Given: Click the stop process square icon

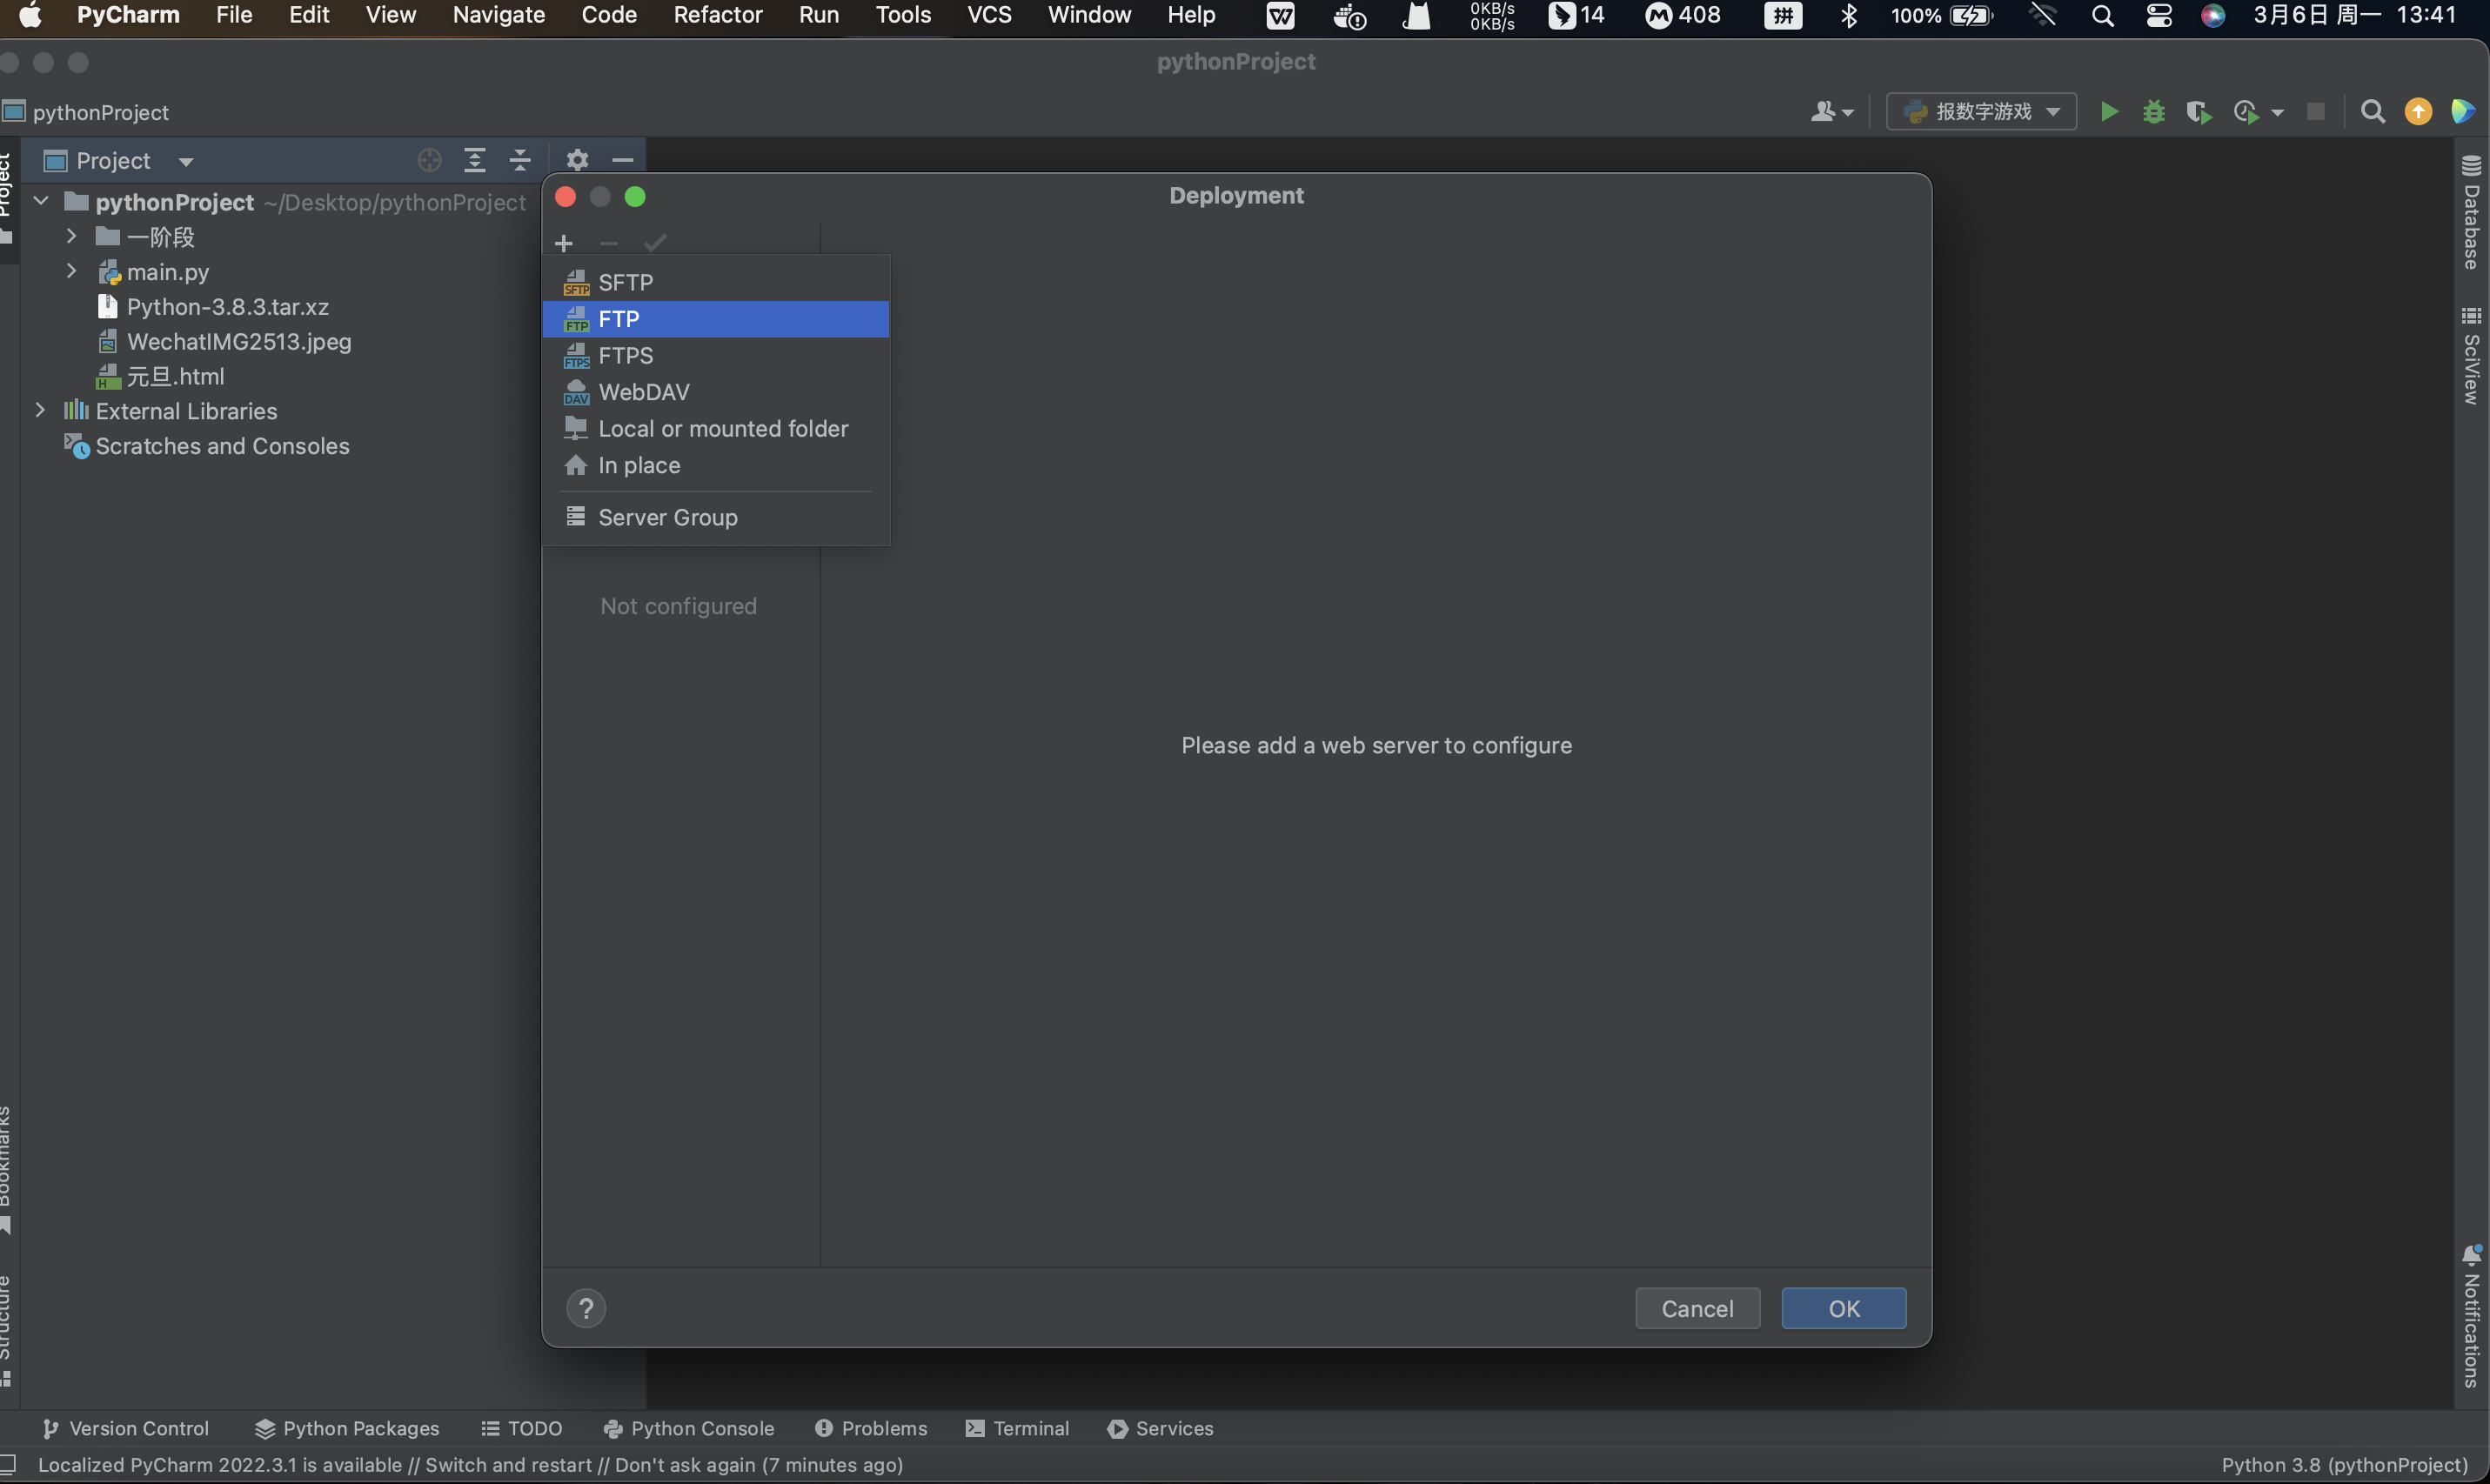Looking at the screenshot, I should 2315,112.
